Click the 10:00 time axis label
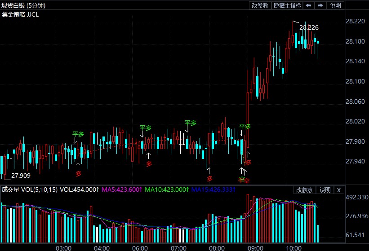The width and height of the screenshot is (369, 251). pyautogui.click(x=293, y=248)
